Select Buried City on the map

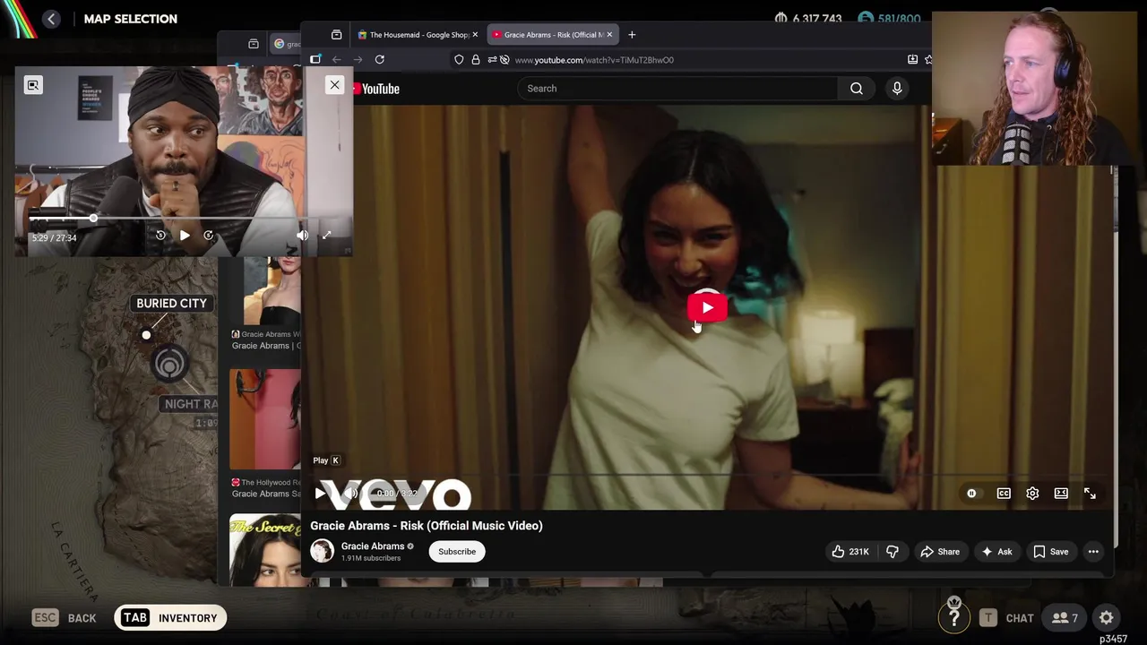(x=171, y=304)
